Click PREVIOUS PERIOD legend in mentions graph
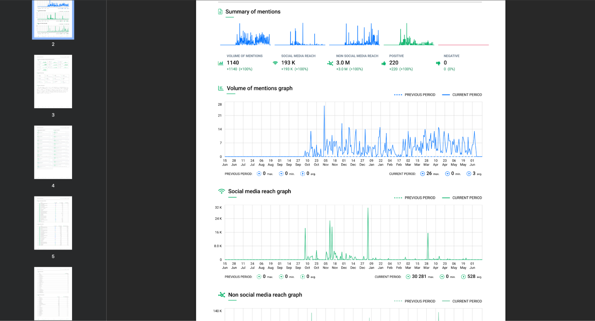Image resolution: width=595 pixels, height=321 pixels. pos(415,95)
